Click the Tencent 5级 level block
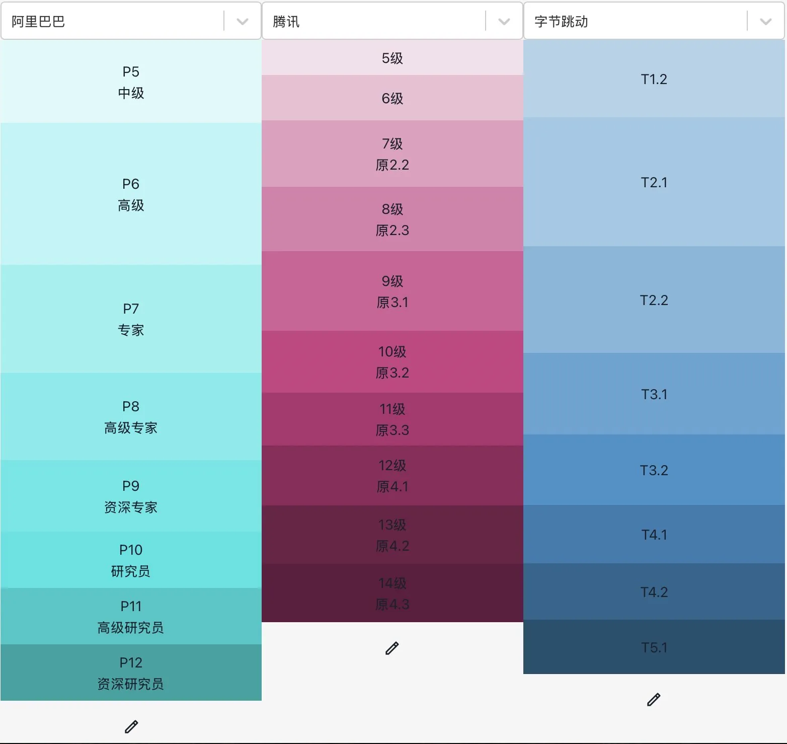 coord(392,57)
